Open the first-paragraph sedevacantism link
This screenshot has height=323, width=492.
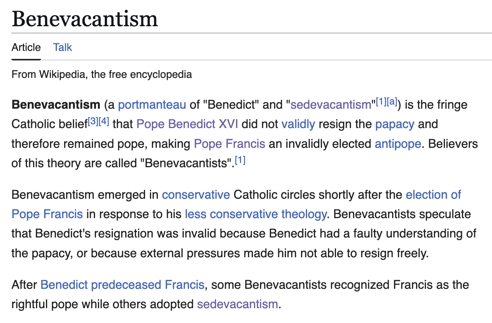(x=331, y=104)
